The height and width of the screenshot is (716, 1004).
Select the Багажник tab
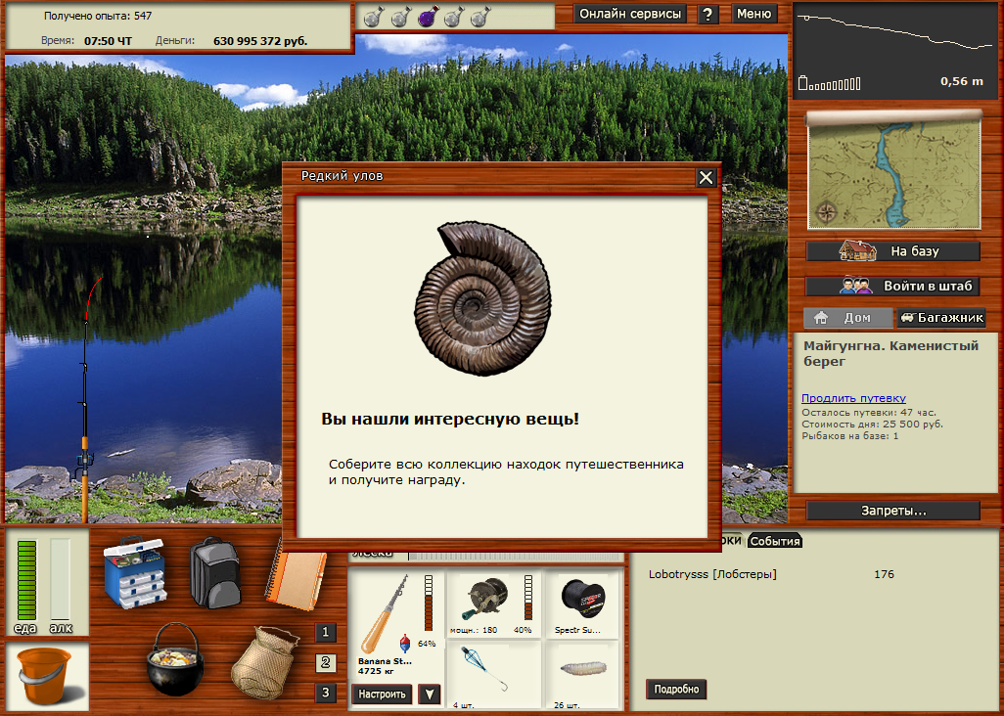(x=941, y=317)
